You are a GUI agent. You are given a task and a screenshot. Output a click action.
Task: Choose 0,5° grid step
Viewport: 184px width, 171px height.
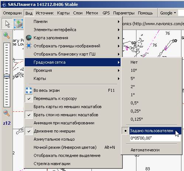152,103
